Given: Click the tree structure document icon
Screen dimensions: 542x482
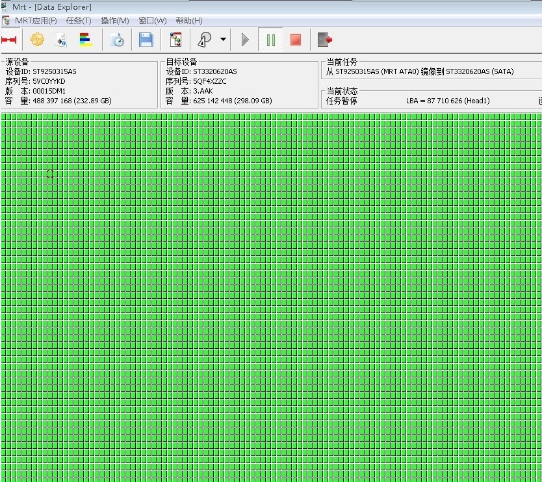Looking at the screenshot, I should click(175, 40).
